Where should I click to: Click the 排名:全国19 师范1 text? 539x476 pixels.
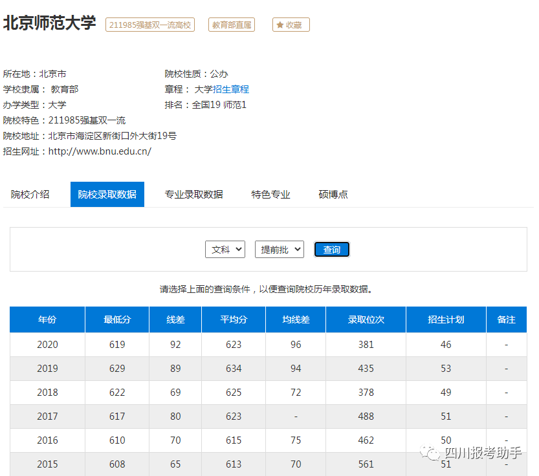[x=206, y=105]
